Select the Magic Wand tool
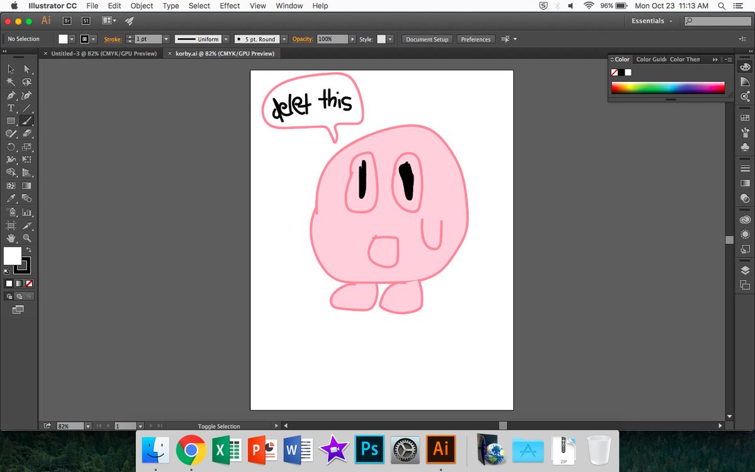Image resolution: width=755 pixels, height=472 pixels. 11,82
